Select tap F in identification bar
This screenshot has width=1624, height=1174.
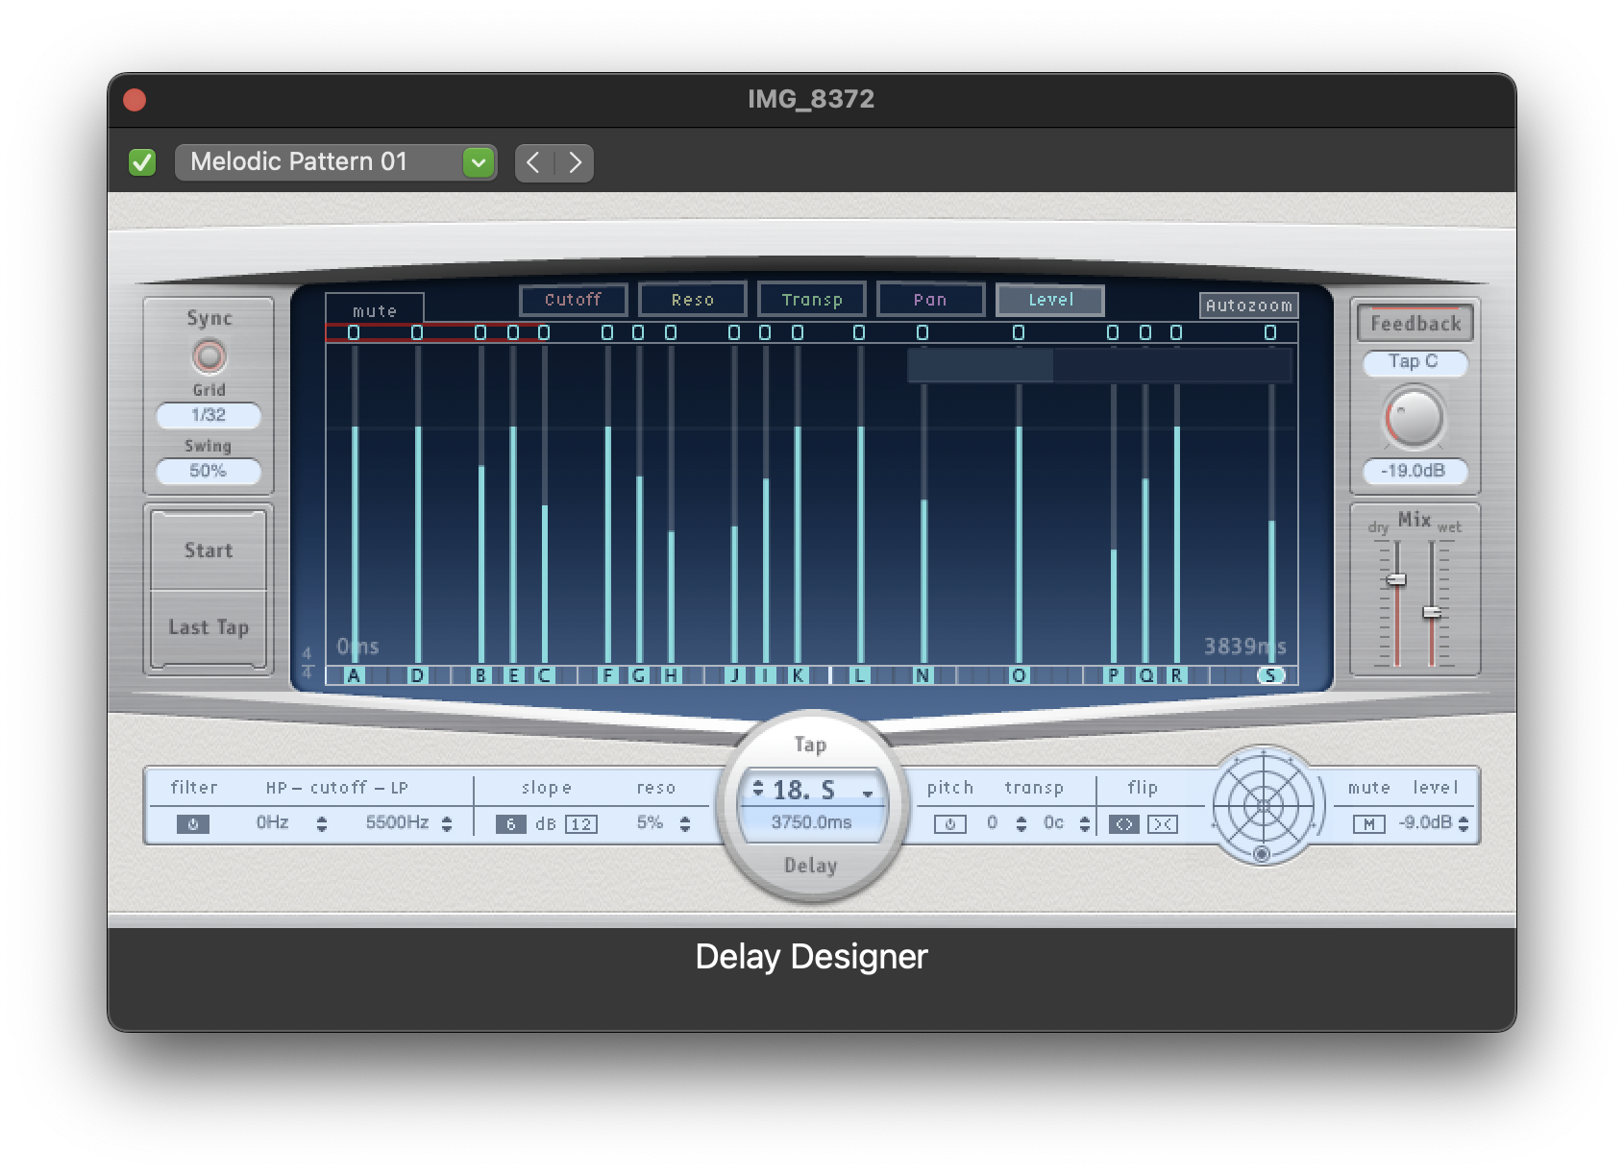pyautogui.click(x=607, y=675)
